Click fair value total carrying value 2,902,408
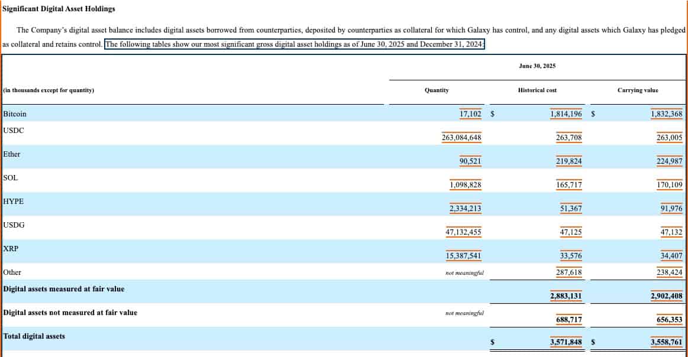The width and height of the screenshot is (688, 357). point(666,296)
